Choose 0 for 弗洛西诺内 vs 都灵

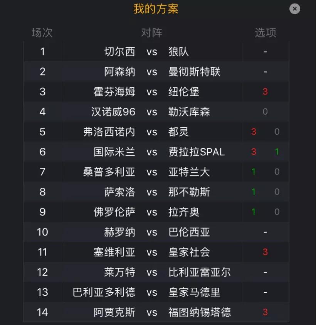coord(277,132)
